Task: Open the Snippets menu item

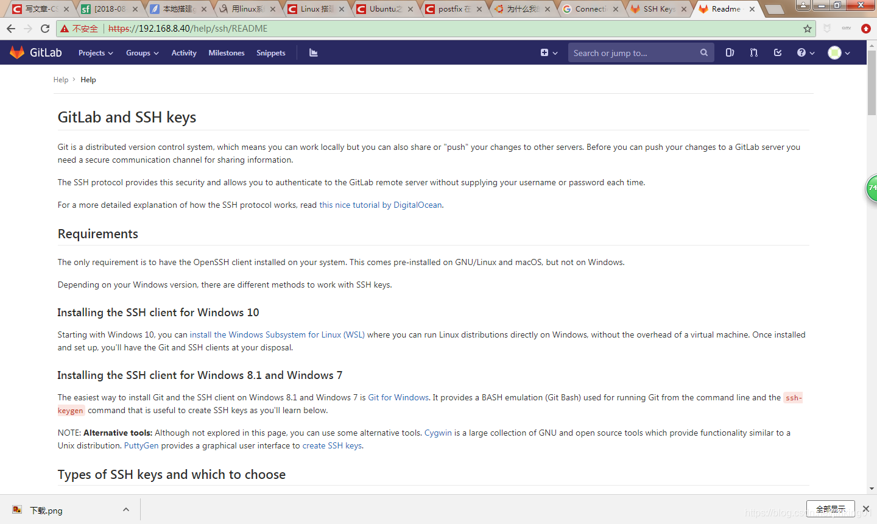Action: point(271,53)
